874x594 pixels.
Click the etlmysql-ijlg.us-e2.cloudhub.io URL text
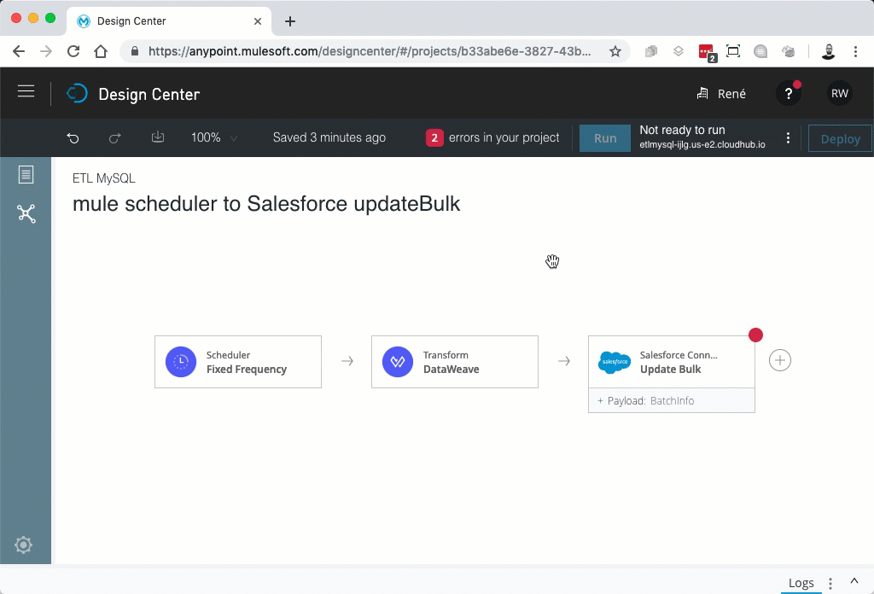[702, 145]
